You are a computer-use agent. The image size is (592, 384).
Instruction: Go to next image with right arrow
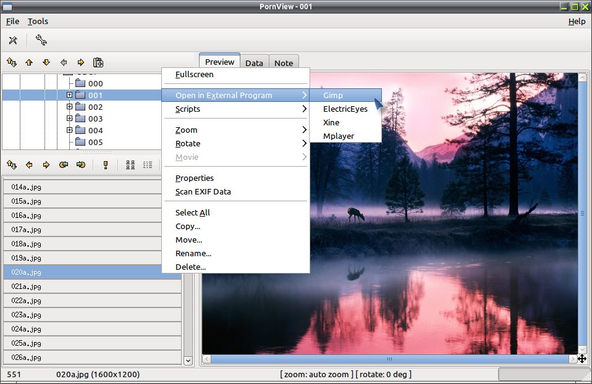click(x=46, y=164)
